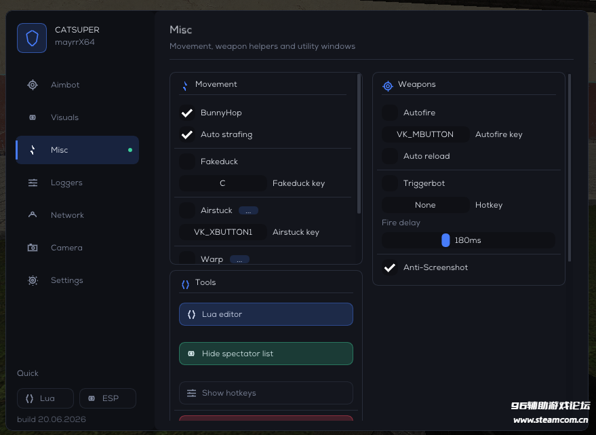Screen dimensions: 596x435
Task: Click the Camera sidebar icon
Action: [33, 248]
